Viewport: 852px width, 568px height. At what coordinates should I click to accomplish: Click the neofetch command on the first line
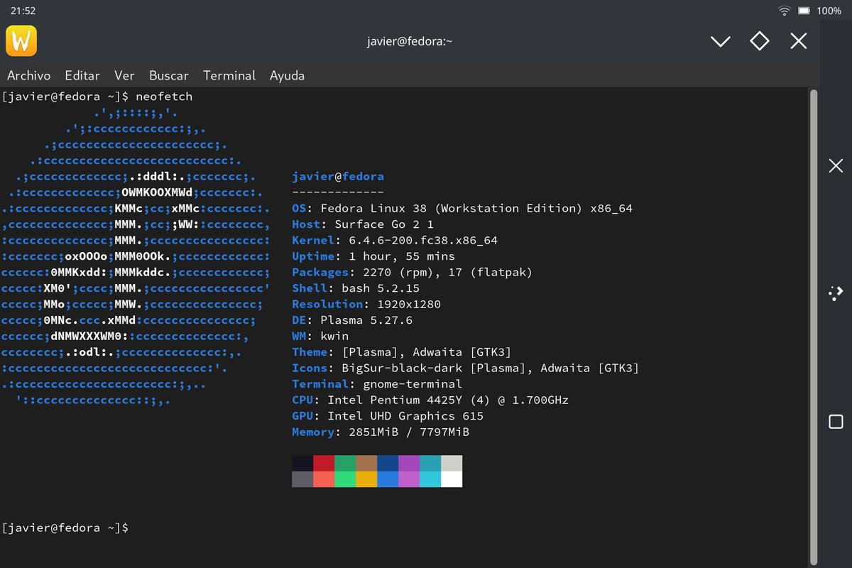tap(164, 97)
